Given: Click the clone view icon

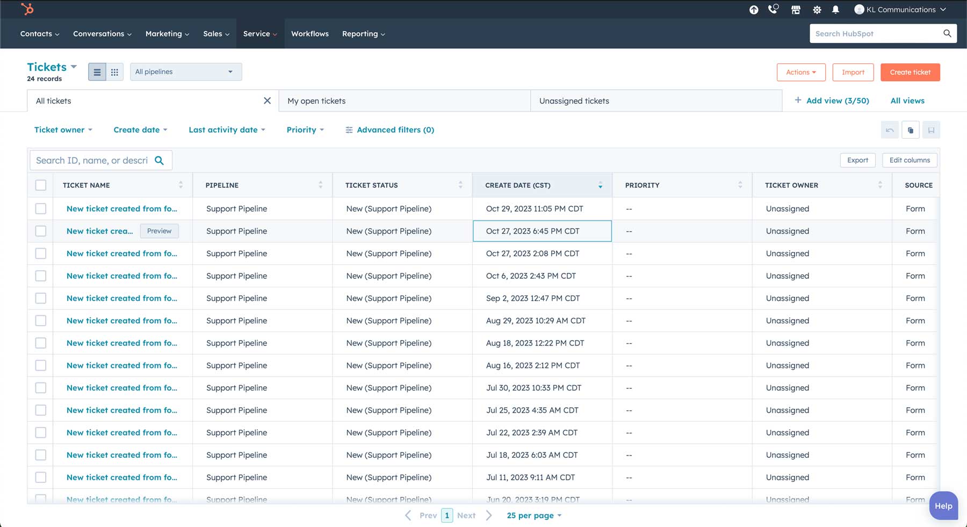Looking at the screenshot, I should (x=910, y=130).
